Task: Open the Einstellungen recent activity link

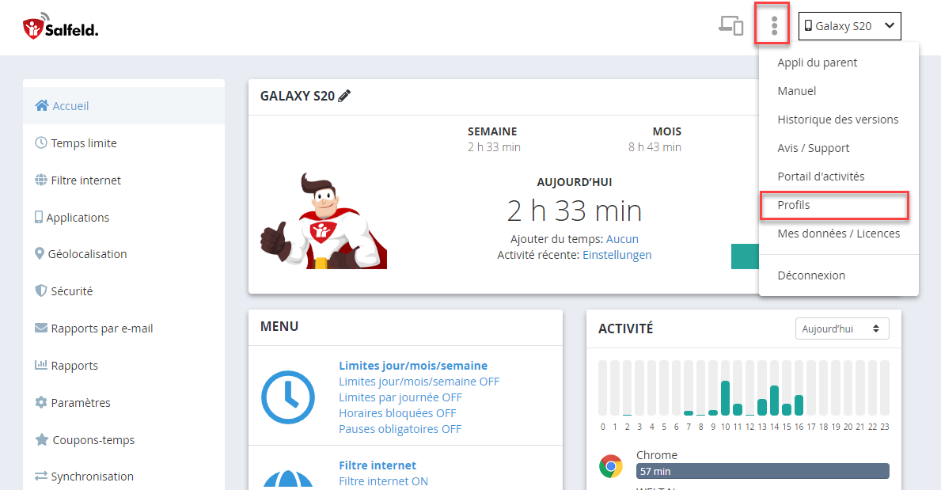Action: click(617, 255)
